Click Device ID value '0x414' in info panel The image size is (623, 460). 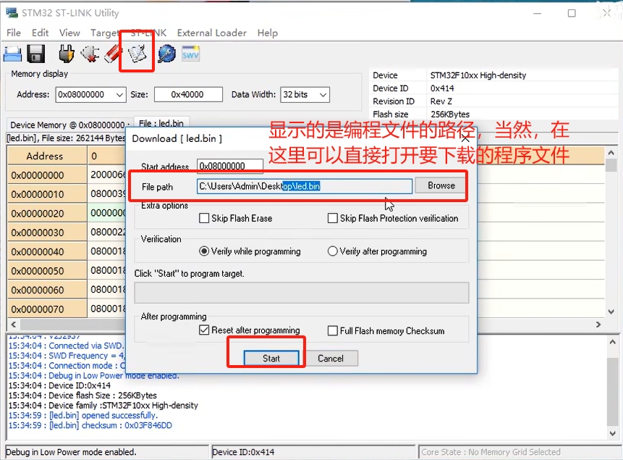pyautogui.click(x=442, y=88)
